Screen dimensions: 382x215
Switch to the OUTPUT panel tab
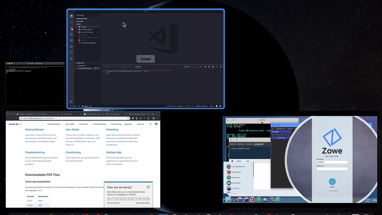115,67
